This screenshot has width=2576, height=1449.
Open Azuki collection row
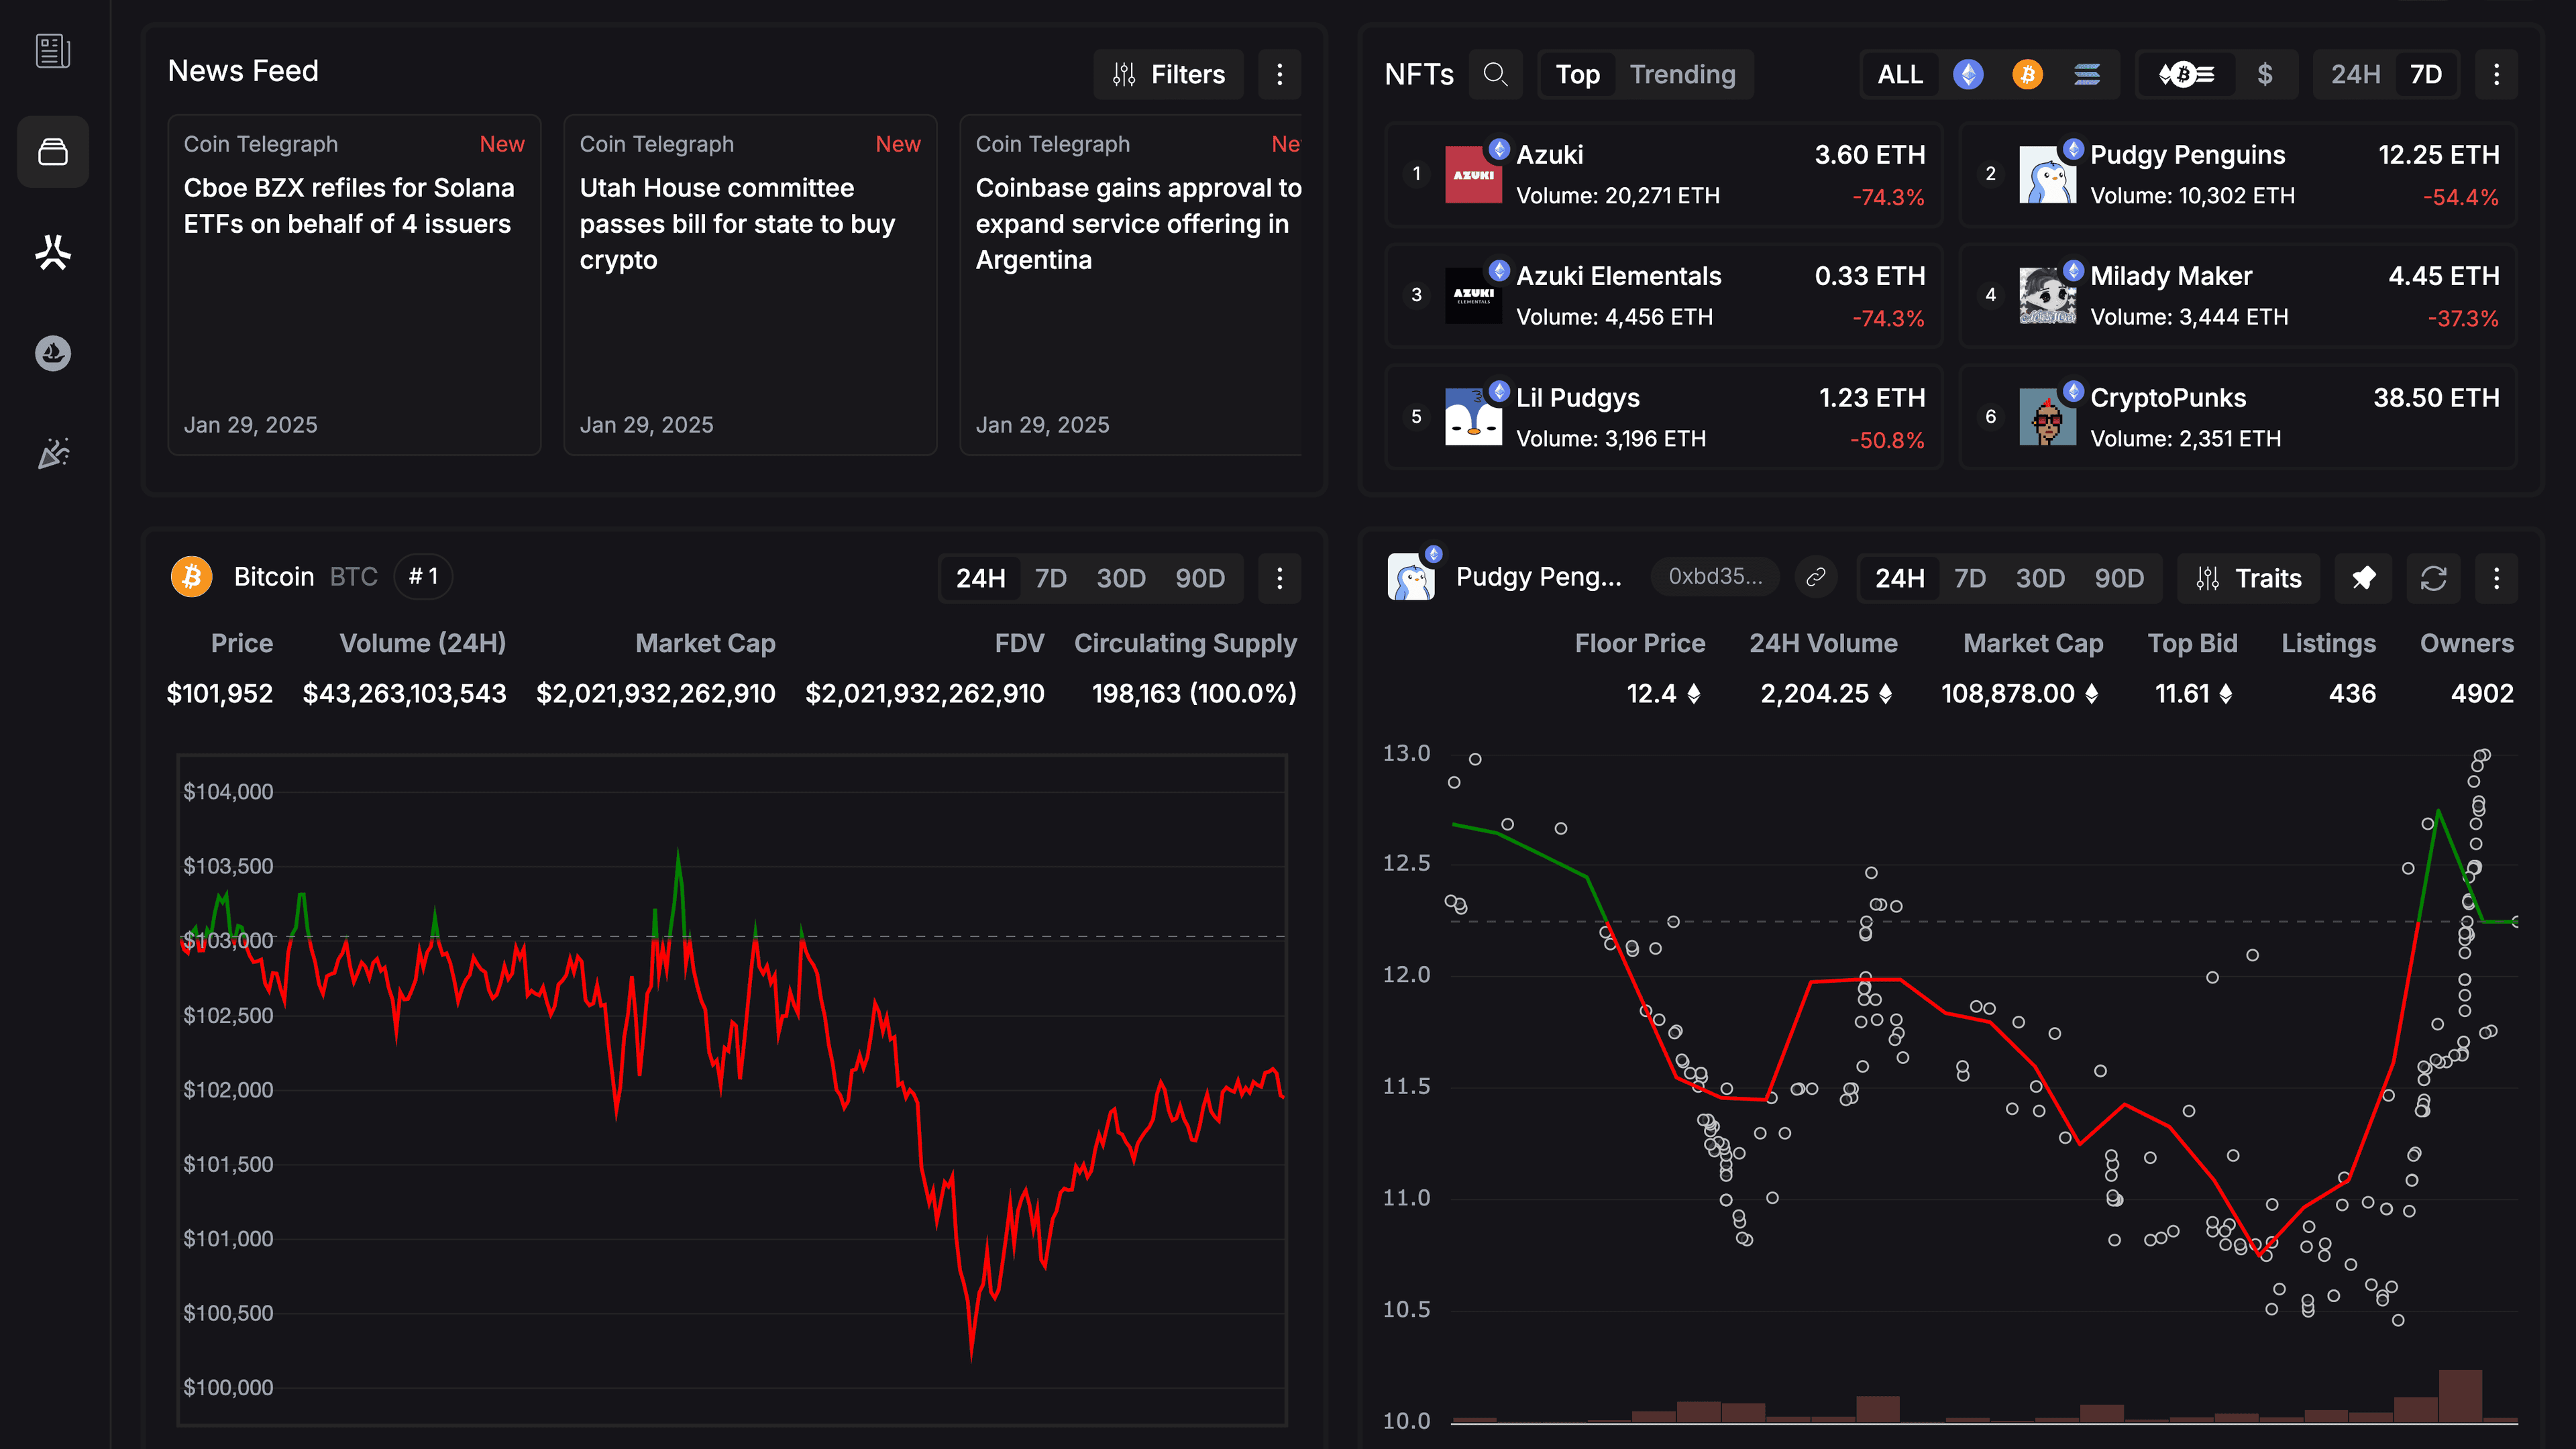pos(1664,175)
